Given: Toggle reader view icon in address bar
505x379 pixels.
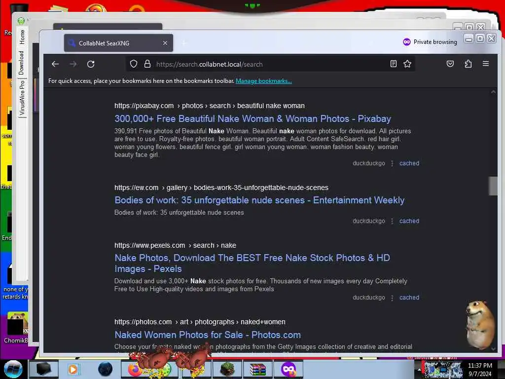Looking at the screenshot, I should pyautogui.click(x=393, y=64).
